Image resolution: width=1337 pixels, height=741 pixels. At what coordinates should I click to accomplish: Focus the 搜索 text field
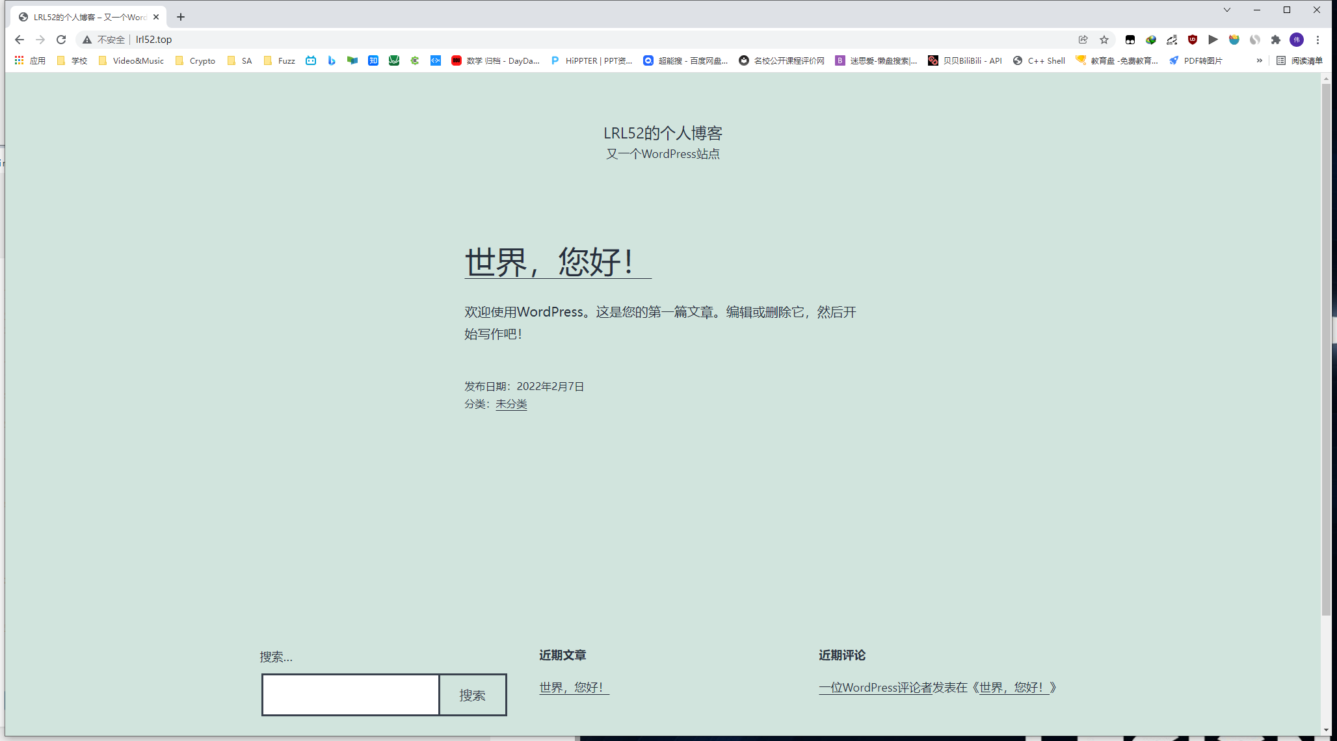(351, 695)
